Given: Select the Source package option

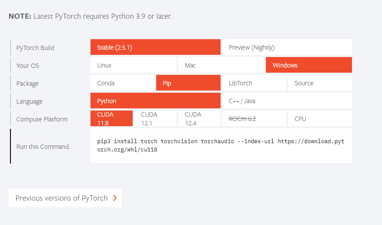Looking at the screenshot, I should point(319,83).
